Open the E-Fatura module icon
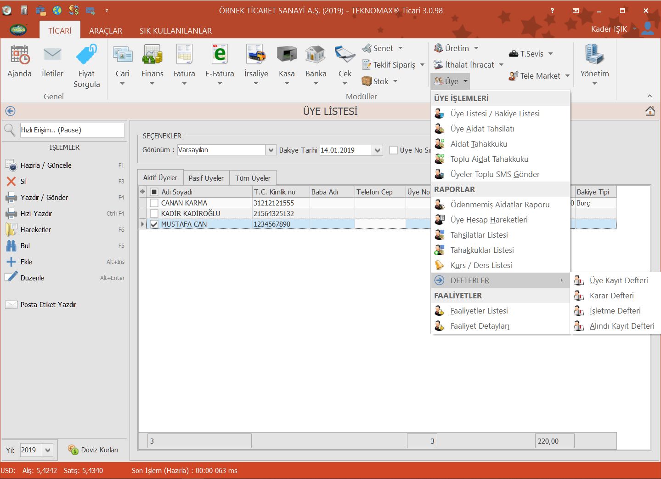661x479 pixels. point(220,55)
